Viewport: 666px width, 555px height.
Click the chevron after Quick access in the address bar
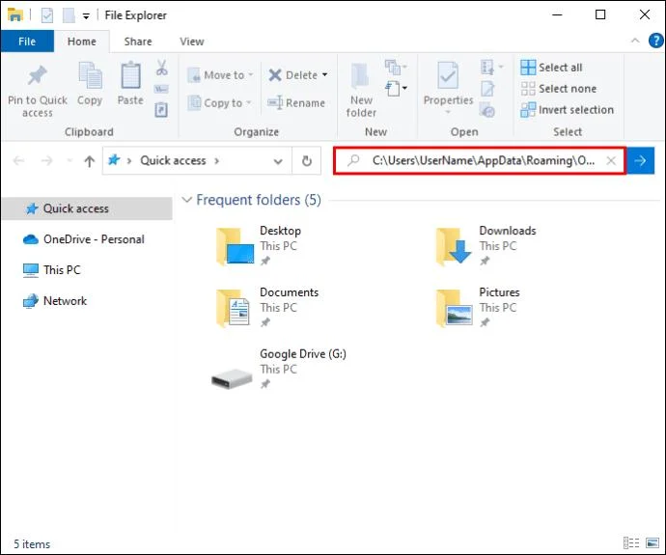pos(217,161)
